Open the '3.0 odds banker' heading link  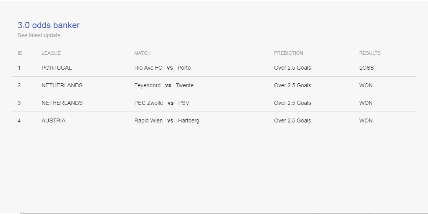tap(49, 25)
